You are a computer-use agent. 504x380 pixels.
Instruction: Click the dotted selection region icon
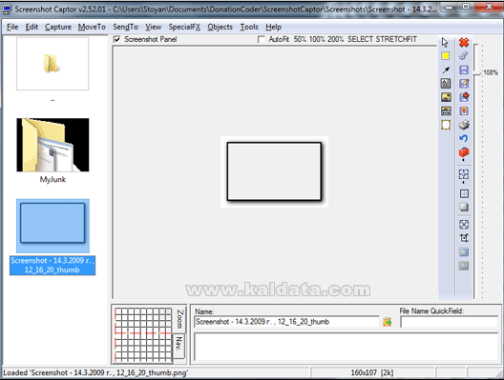click(x=464, y=174)
